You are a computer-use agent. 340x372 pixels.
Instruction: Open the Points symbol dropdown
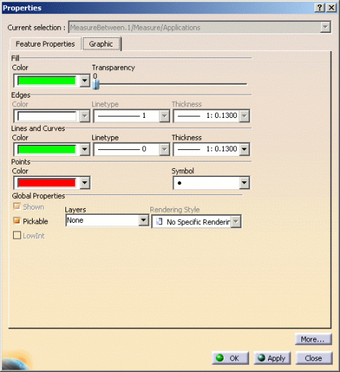point(244,183)
